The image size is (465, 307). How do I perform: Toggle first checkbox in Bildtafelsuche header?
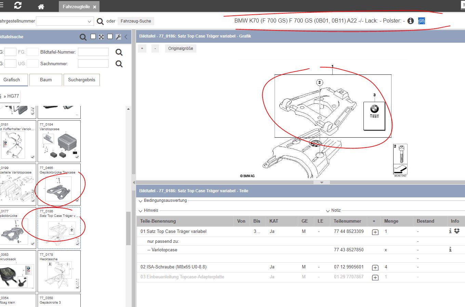[x=93, y=37]
